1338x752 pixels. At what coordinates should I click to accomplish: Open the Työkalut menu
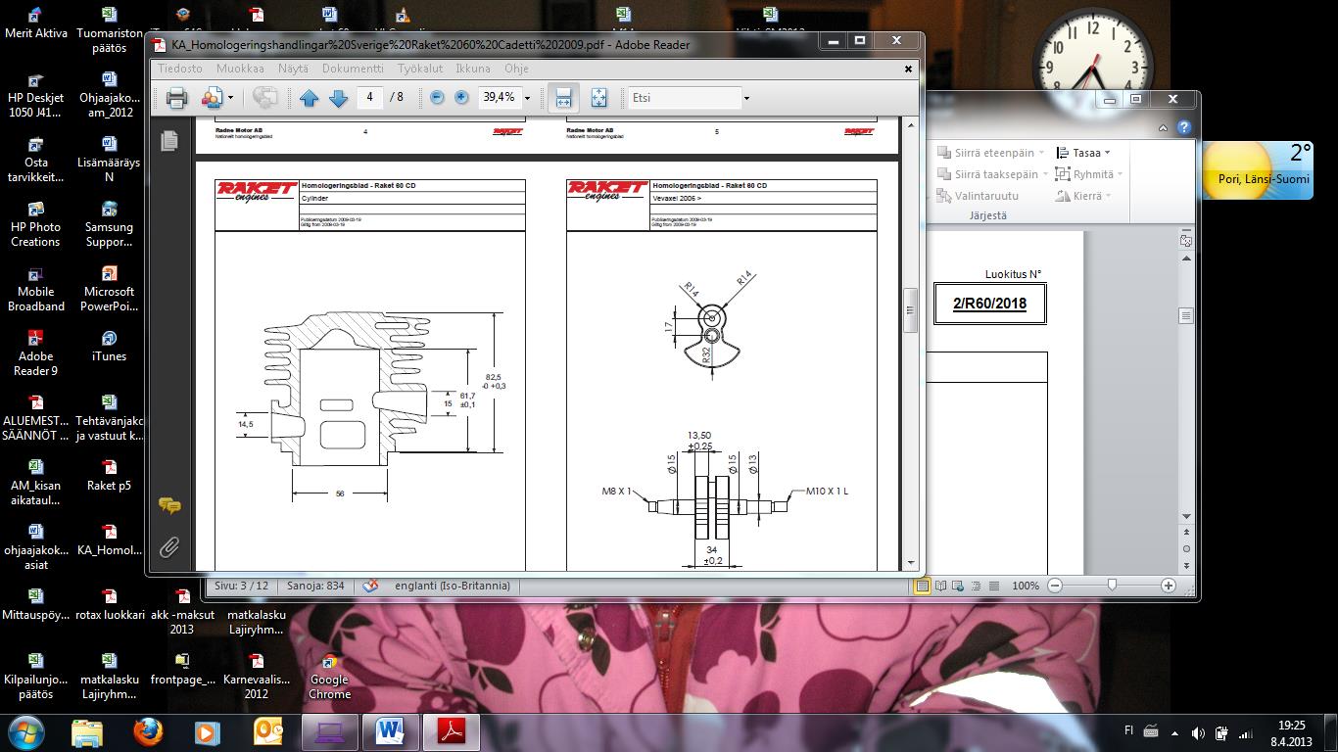coord(420,69)
